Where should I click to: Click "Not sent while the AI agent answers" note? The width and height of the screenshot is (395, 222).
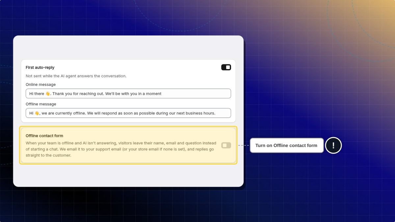pyautogui.click(x=76, y=76)
